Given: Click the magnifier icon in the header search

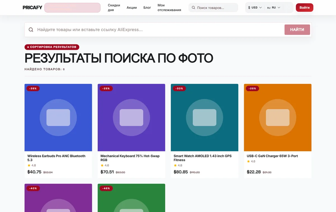Looking at the screenshot, I should coord(193,8).
